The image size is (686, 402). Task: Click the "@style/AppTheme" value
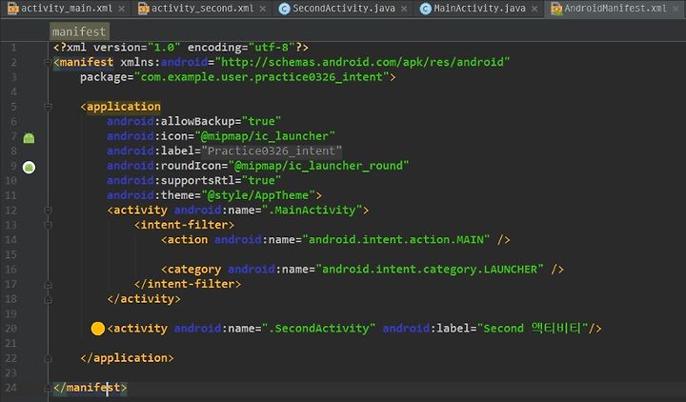(x=258, y=195)
